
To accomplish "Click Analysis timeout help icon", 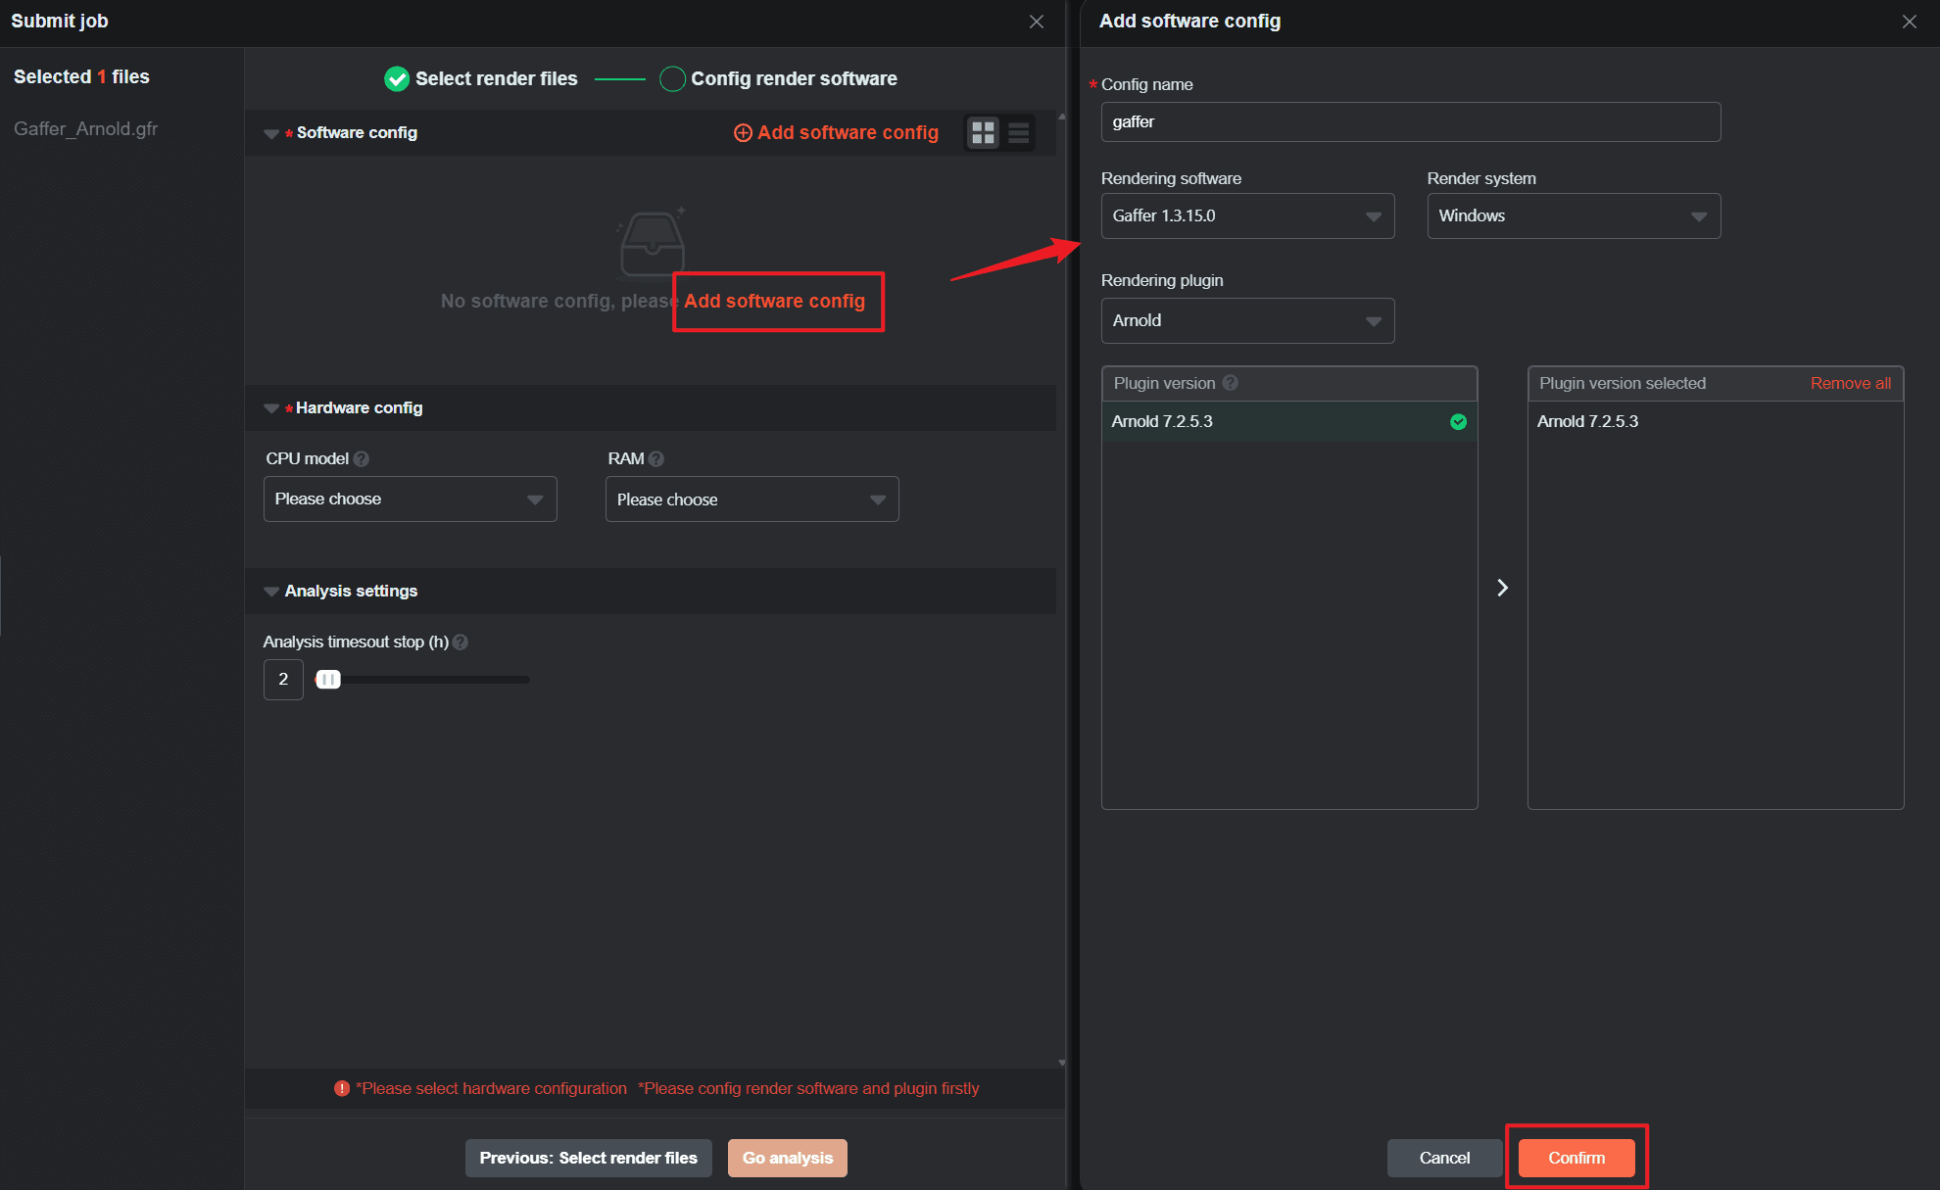I will point(461,643).
